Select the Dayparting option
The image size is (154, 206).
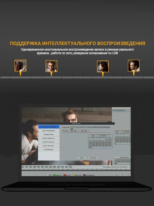pyautogui.click(x=49, y=134)
